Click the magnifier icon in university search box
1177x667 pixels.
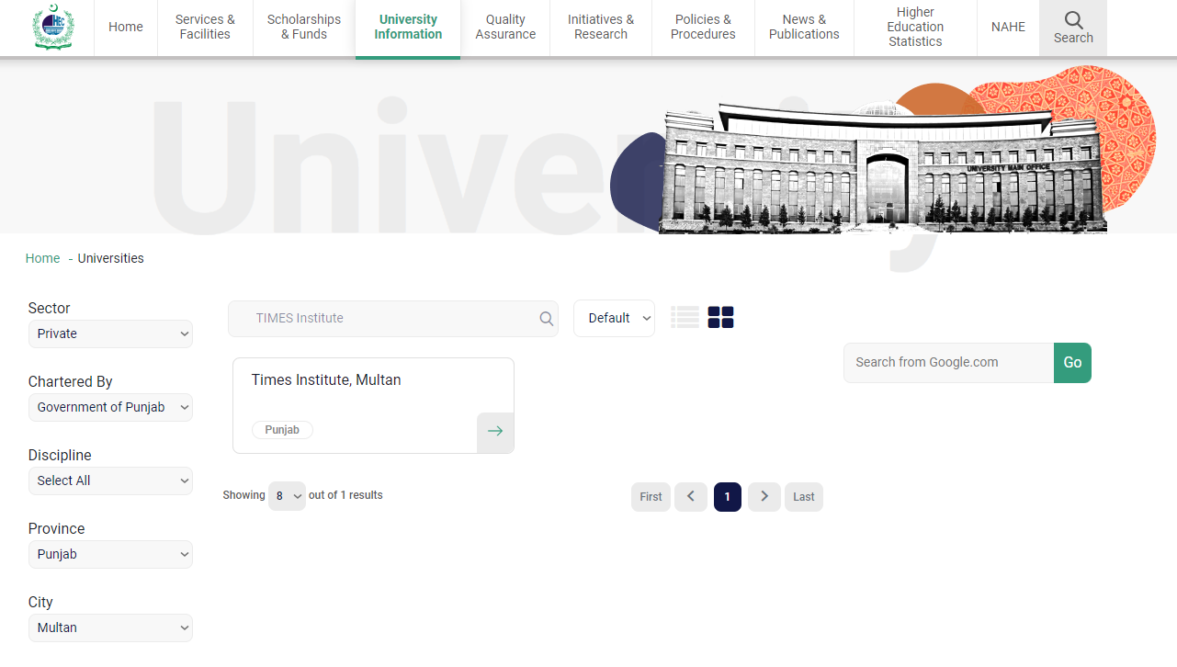(547, 319)
